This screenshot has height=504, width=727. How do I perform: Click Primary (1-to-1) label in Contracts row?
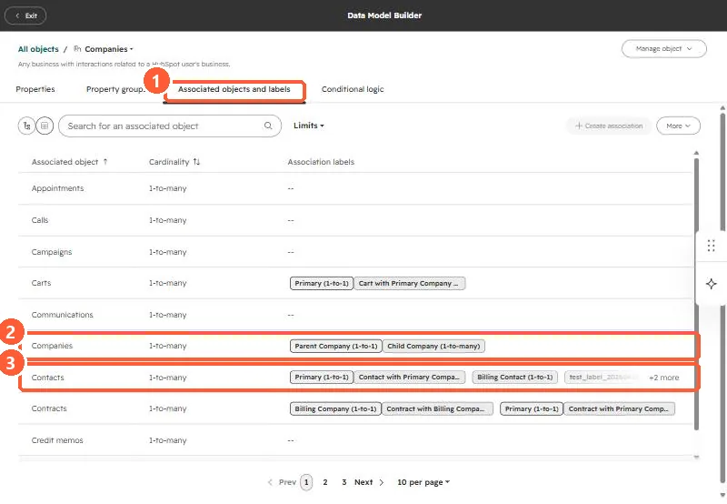(532, 408)
